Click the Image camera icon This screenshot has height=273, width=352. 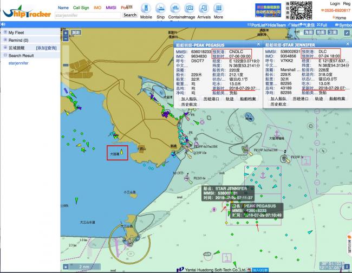pyautogui.click(x=190, y=8)
